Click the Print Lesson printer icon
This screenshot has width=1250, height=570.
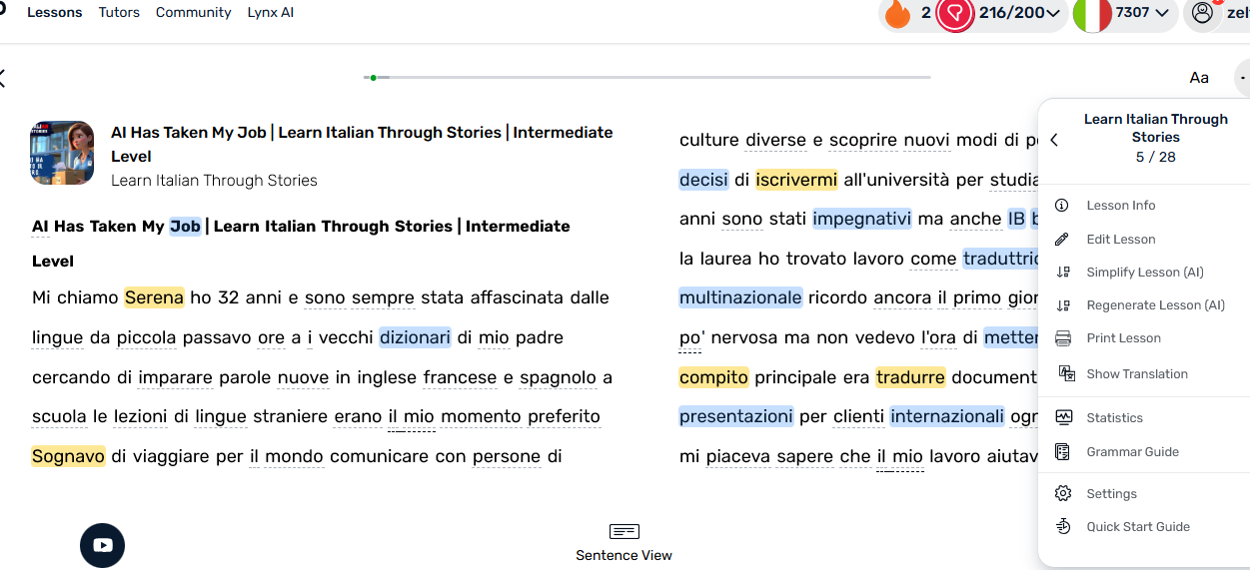pos(1063,338)
